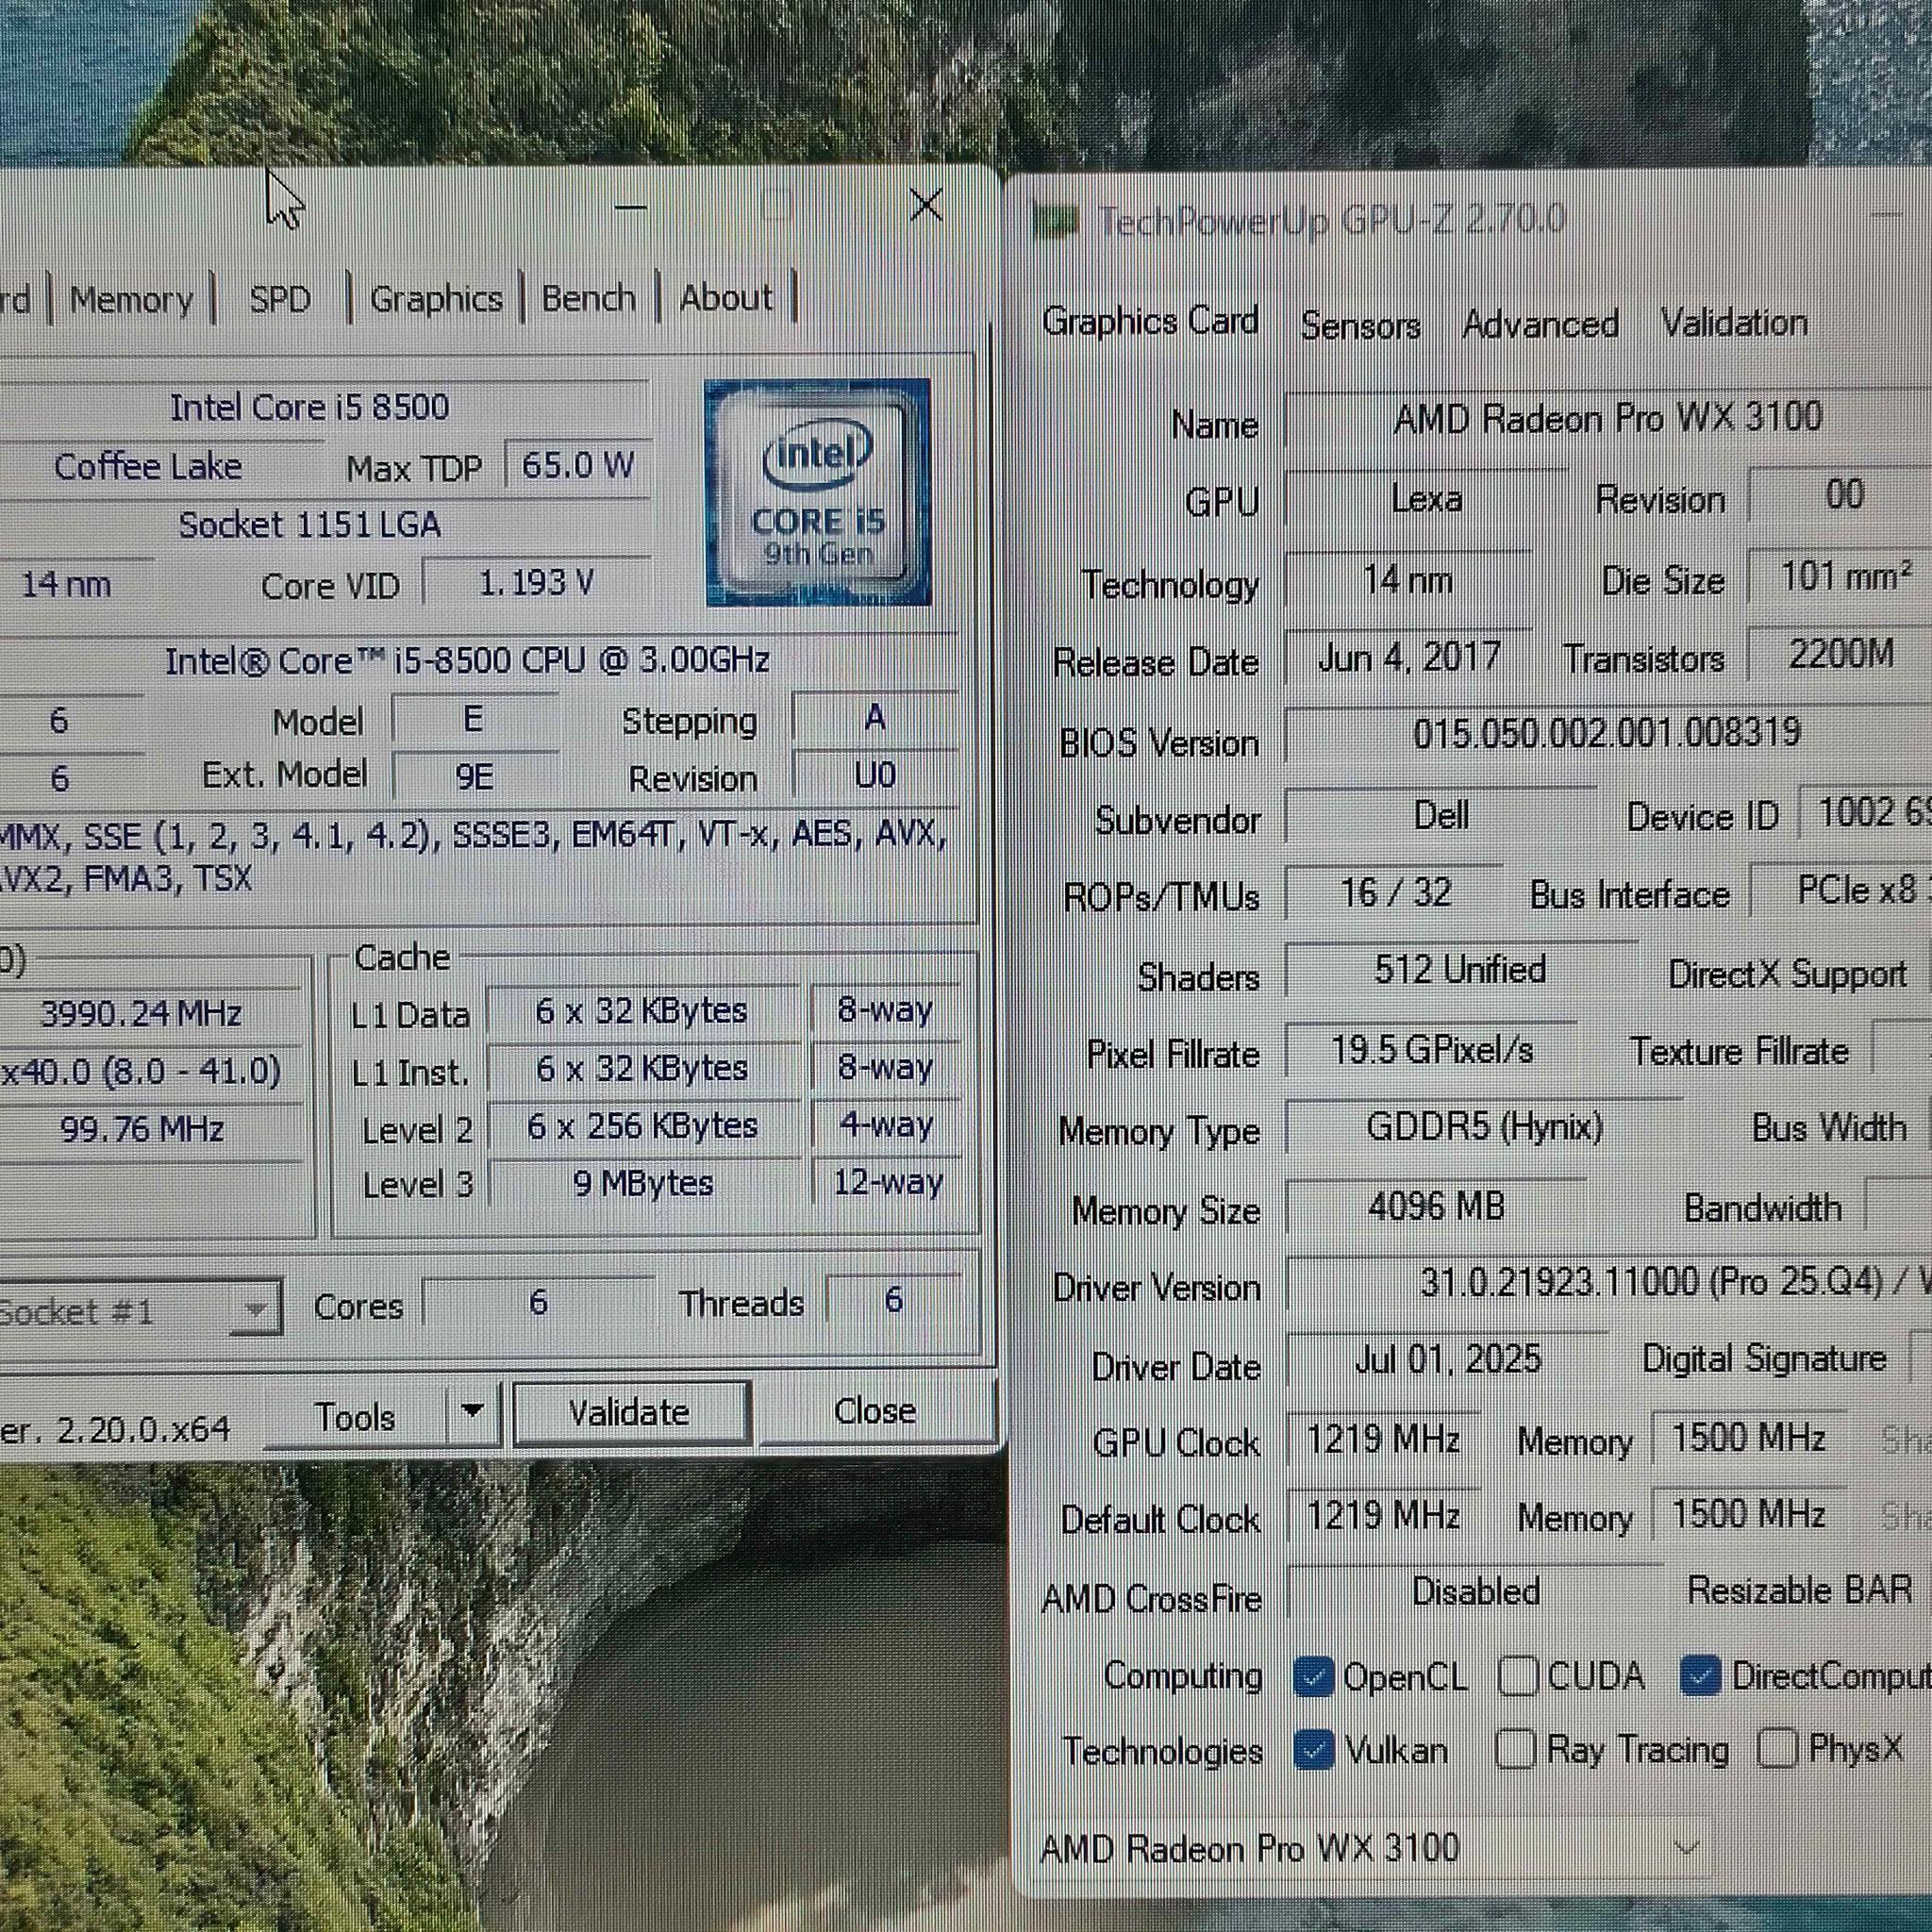
Task: Click the Jun 4, 2017 Release Date value
Action: (x=1408, y=657)
